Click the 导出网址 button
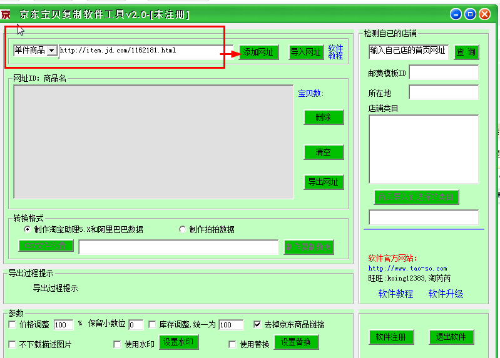Image resolution: width=500 pixels, height=358 pixels. tap(324, 182)
